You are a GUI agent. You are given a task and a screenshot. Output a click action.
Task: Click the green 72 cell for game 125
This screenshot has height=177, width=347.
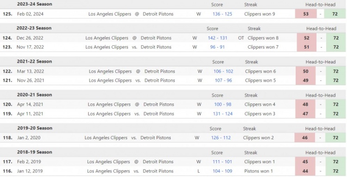coord(335,14)
